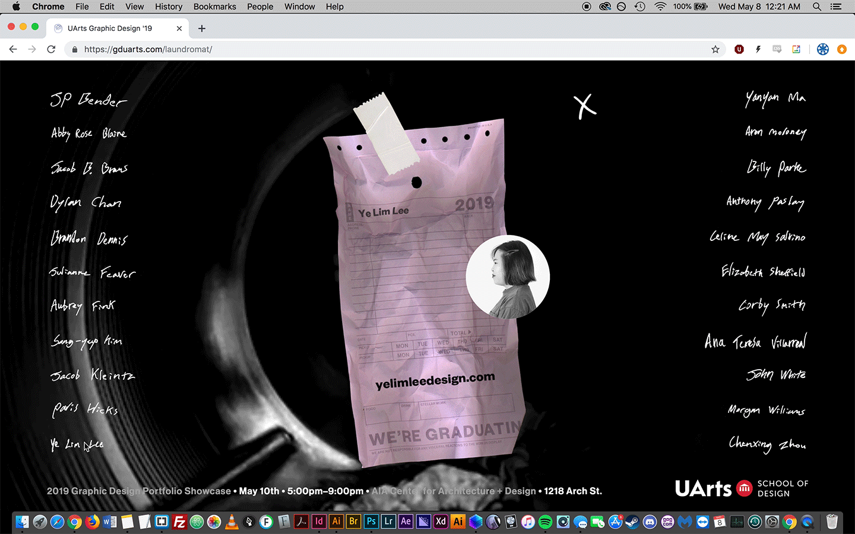Viewport: 855px width, 534px height.
Task: Open Paris Hicks's entry
Action: pos(85,409)
